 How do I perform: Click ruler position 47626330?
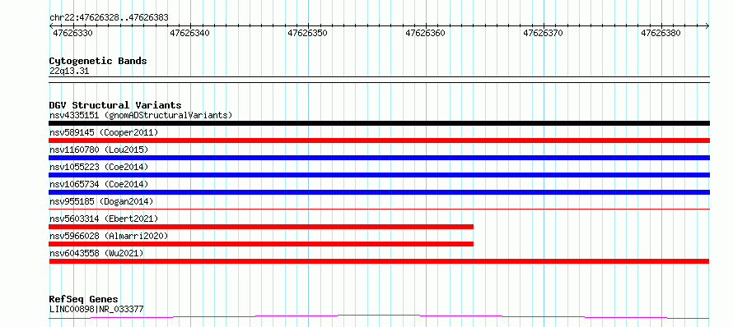pyautogui.click(x=72, y=33)
